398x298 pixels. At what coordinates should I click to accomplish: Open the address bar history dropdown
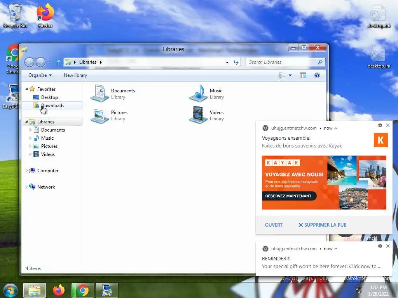pyautogui.click(x=227, y=62)
